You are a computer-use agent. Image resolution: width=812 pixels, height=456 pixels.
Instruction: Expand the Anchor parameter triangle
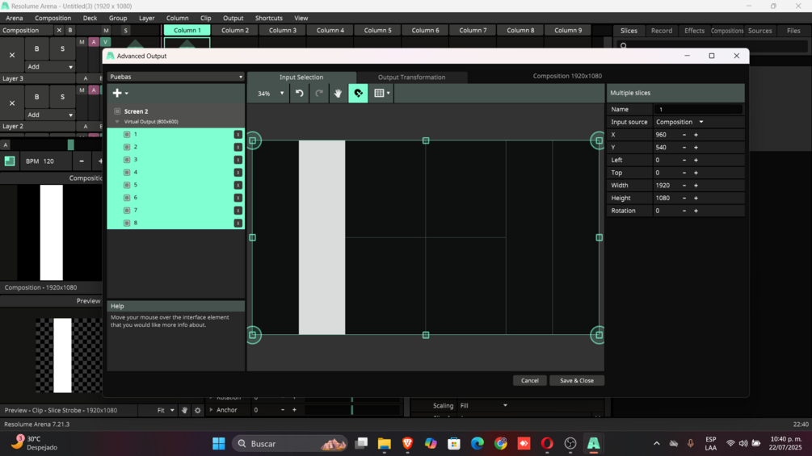coord(212,409)
